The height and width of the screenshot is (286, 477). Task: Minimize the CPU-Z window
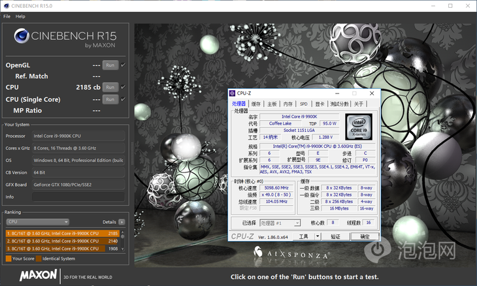[x=337, y=93]
